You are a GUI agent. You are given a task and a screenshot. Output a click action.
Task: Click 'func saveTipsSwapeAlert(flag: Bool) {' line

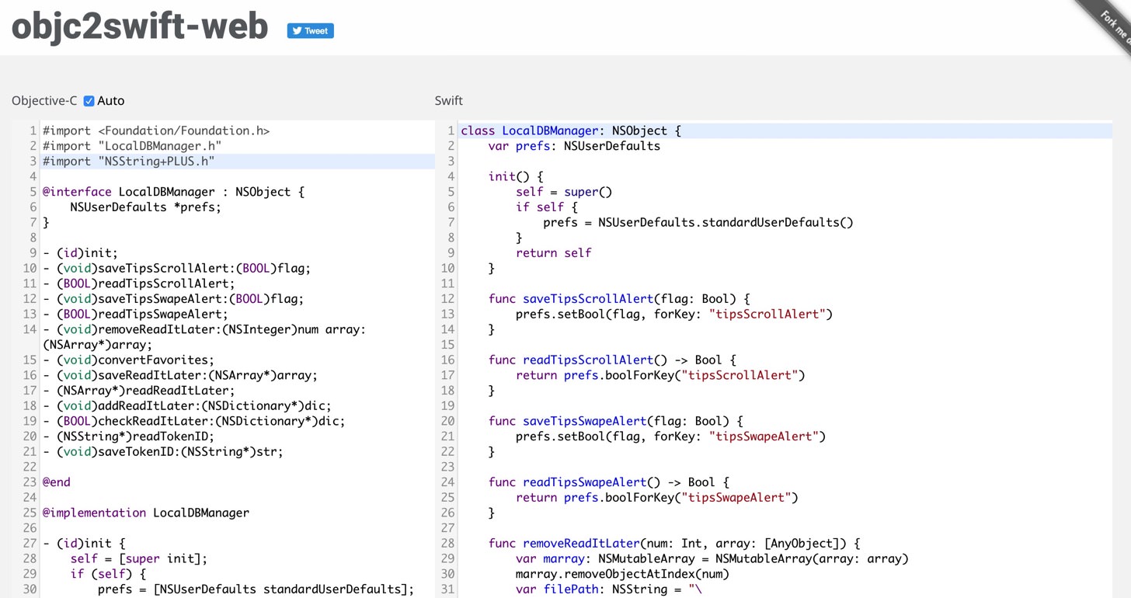coord(616,421)
